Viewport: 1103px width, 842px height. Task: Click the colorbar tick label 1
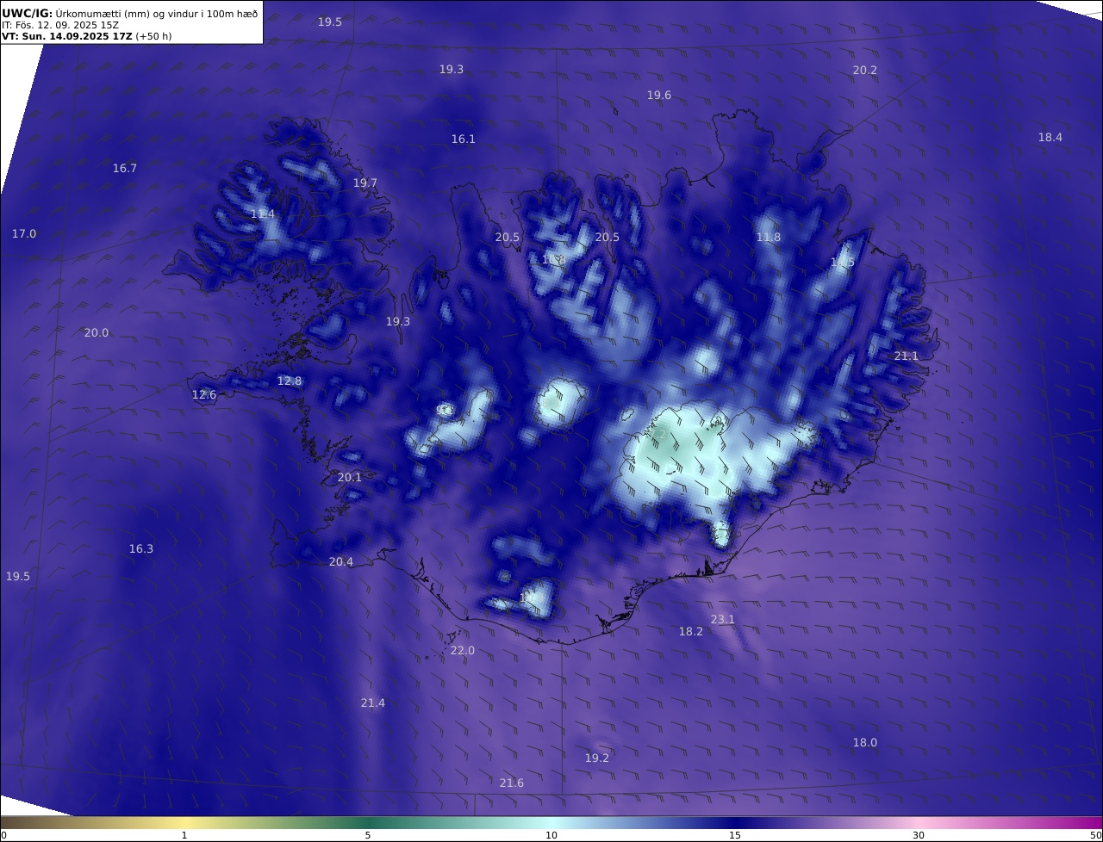coord(184,835)
